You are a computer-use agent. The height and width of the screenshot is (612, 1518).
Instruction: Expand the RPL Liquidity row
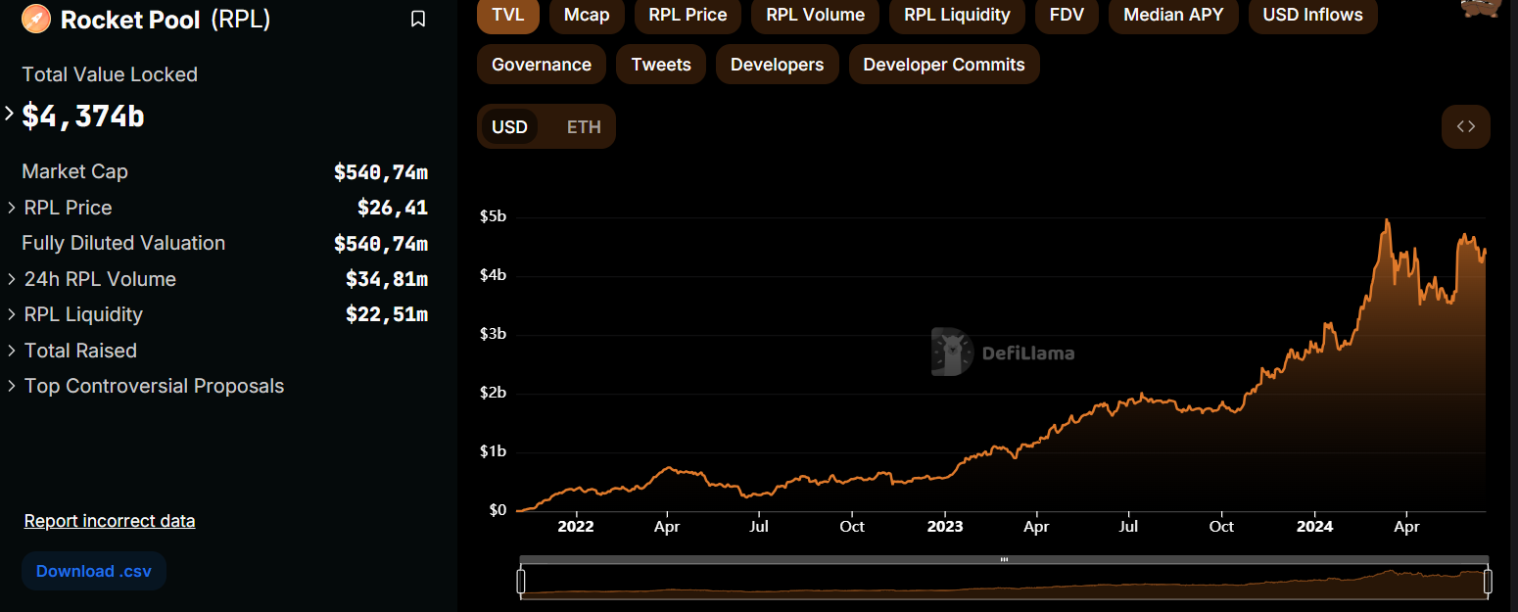(12, 314)
